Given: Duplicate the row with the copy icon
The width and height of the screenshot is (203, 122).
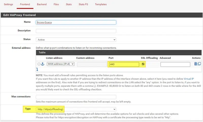Looking at the screenshot, I should [x=199, y=64].
